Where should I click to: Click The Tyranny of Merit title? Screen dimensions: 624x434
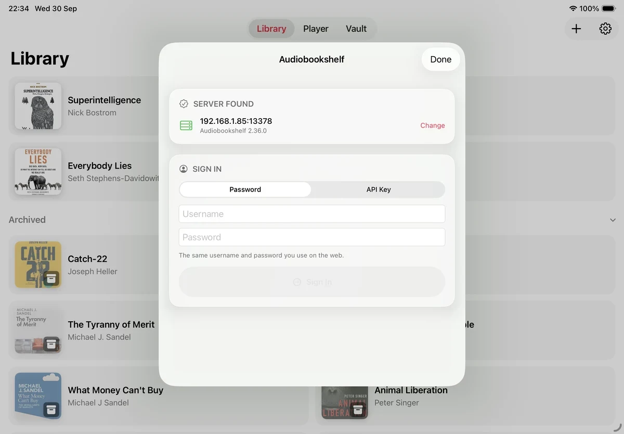[x=111, y=324]
